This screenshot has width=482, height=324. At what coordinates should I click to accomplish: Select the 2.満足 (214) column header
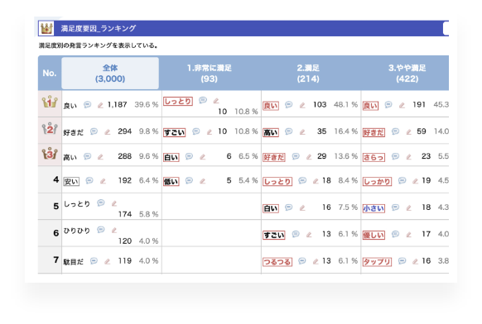pyautogui.click(x=308, y=73)
